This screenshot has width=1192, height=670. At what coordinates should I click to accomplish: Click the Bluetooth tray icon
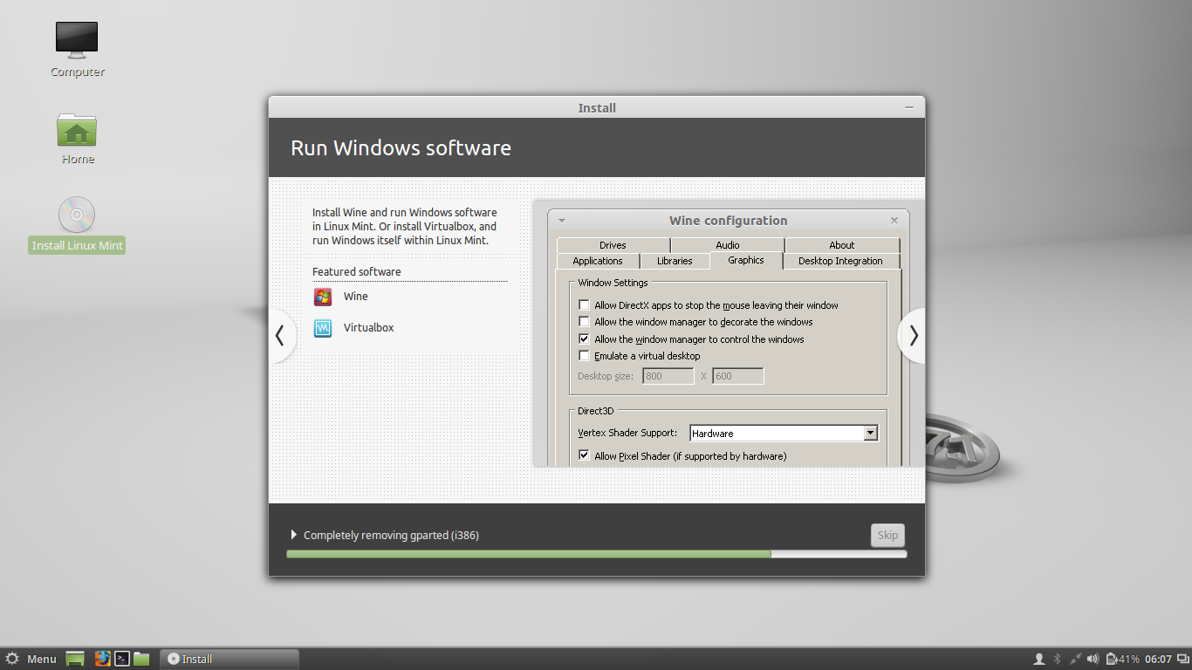(x=1057, y=659)
